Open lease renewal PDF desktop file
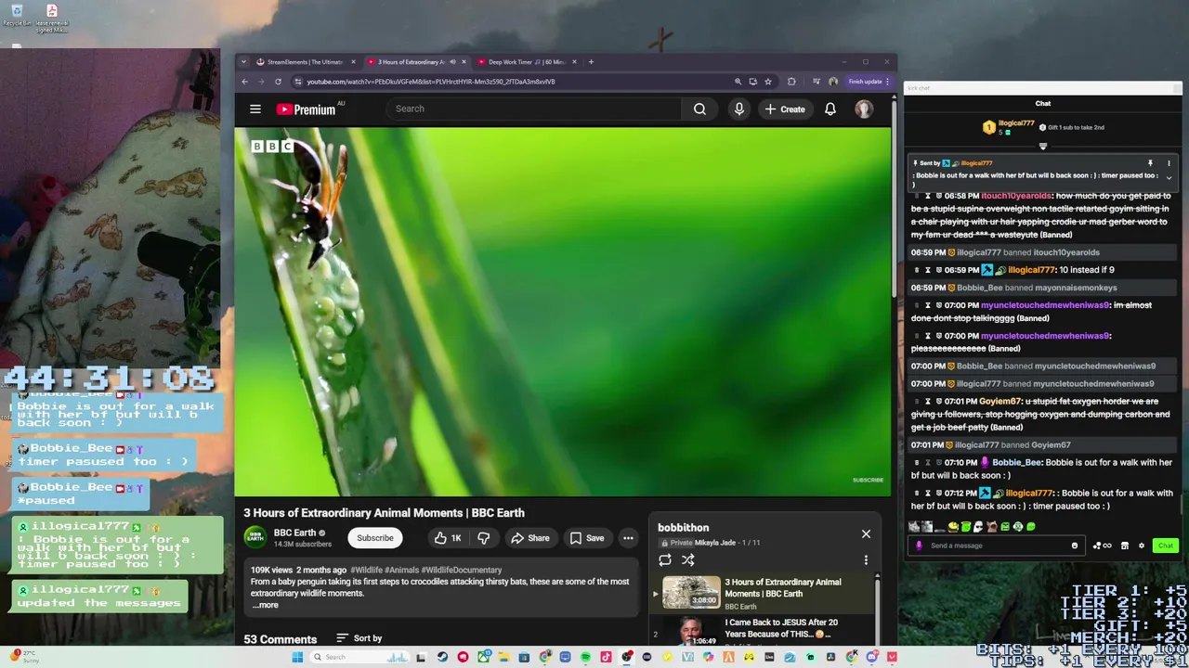 click(x=52, y=18)
